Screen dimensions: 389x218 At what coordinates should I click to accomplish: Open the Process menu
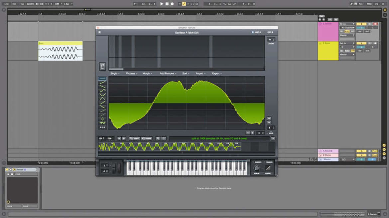pos(131,74)
